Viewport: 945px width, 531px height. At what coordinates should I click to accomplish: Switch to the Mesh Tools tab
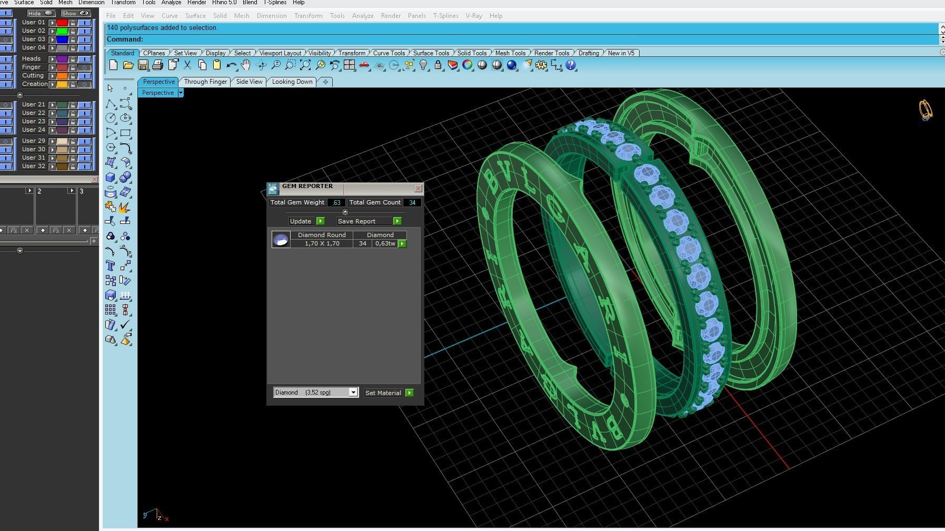pos(510,53)
